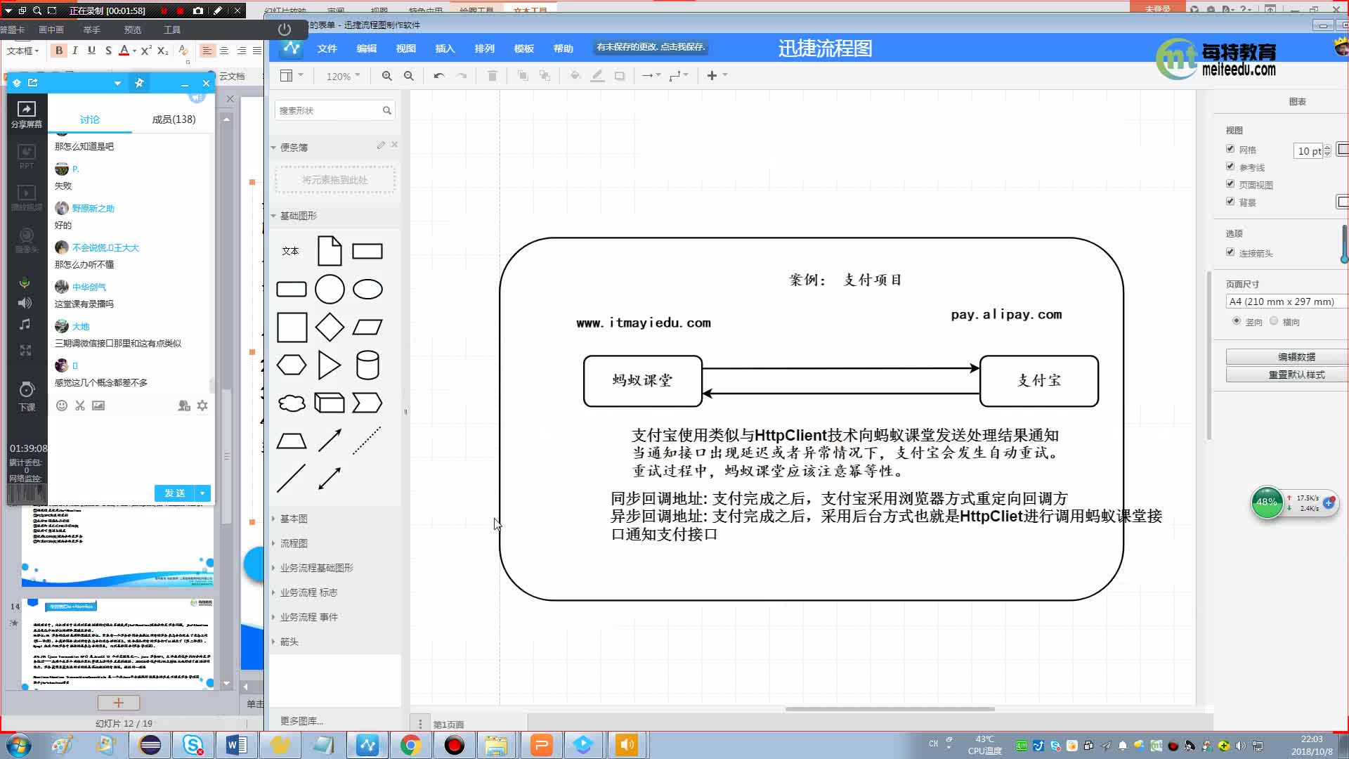Open the 视图 menu

(406, 48)
